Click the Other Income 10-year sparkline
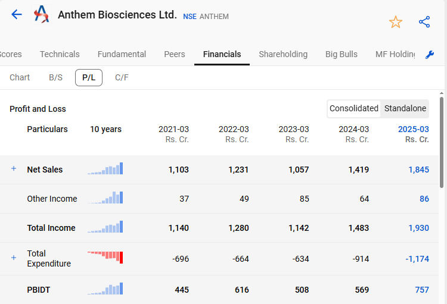The image size is (447, 304). pyautogui.click(x=105, y=198)
